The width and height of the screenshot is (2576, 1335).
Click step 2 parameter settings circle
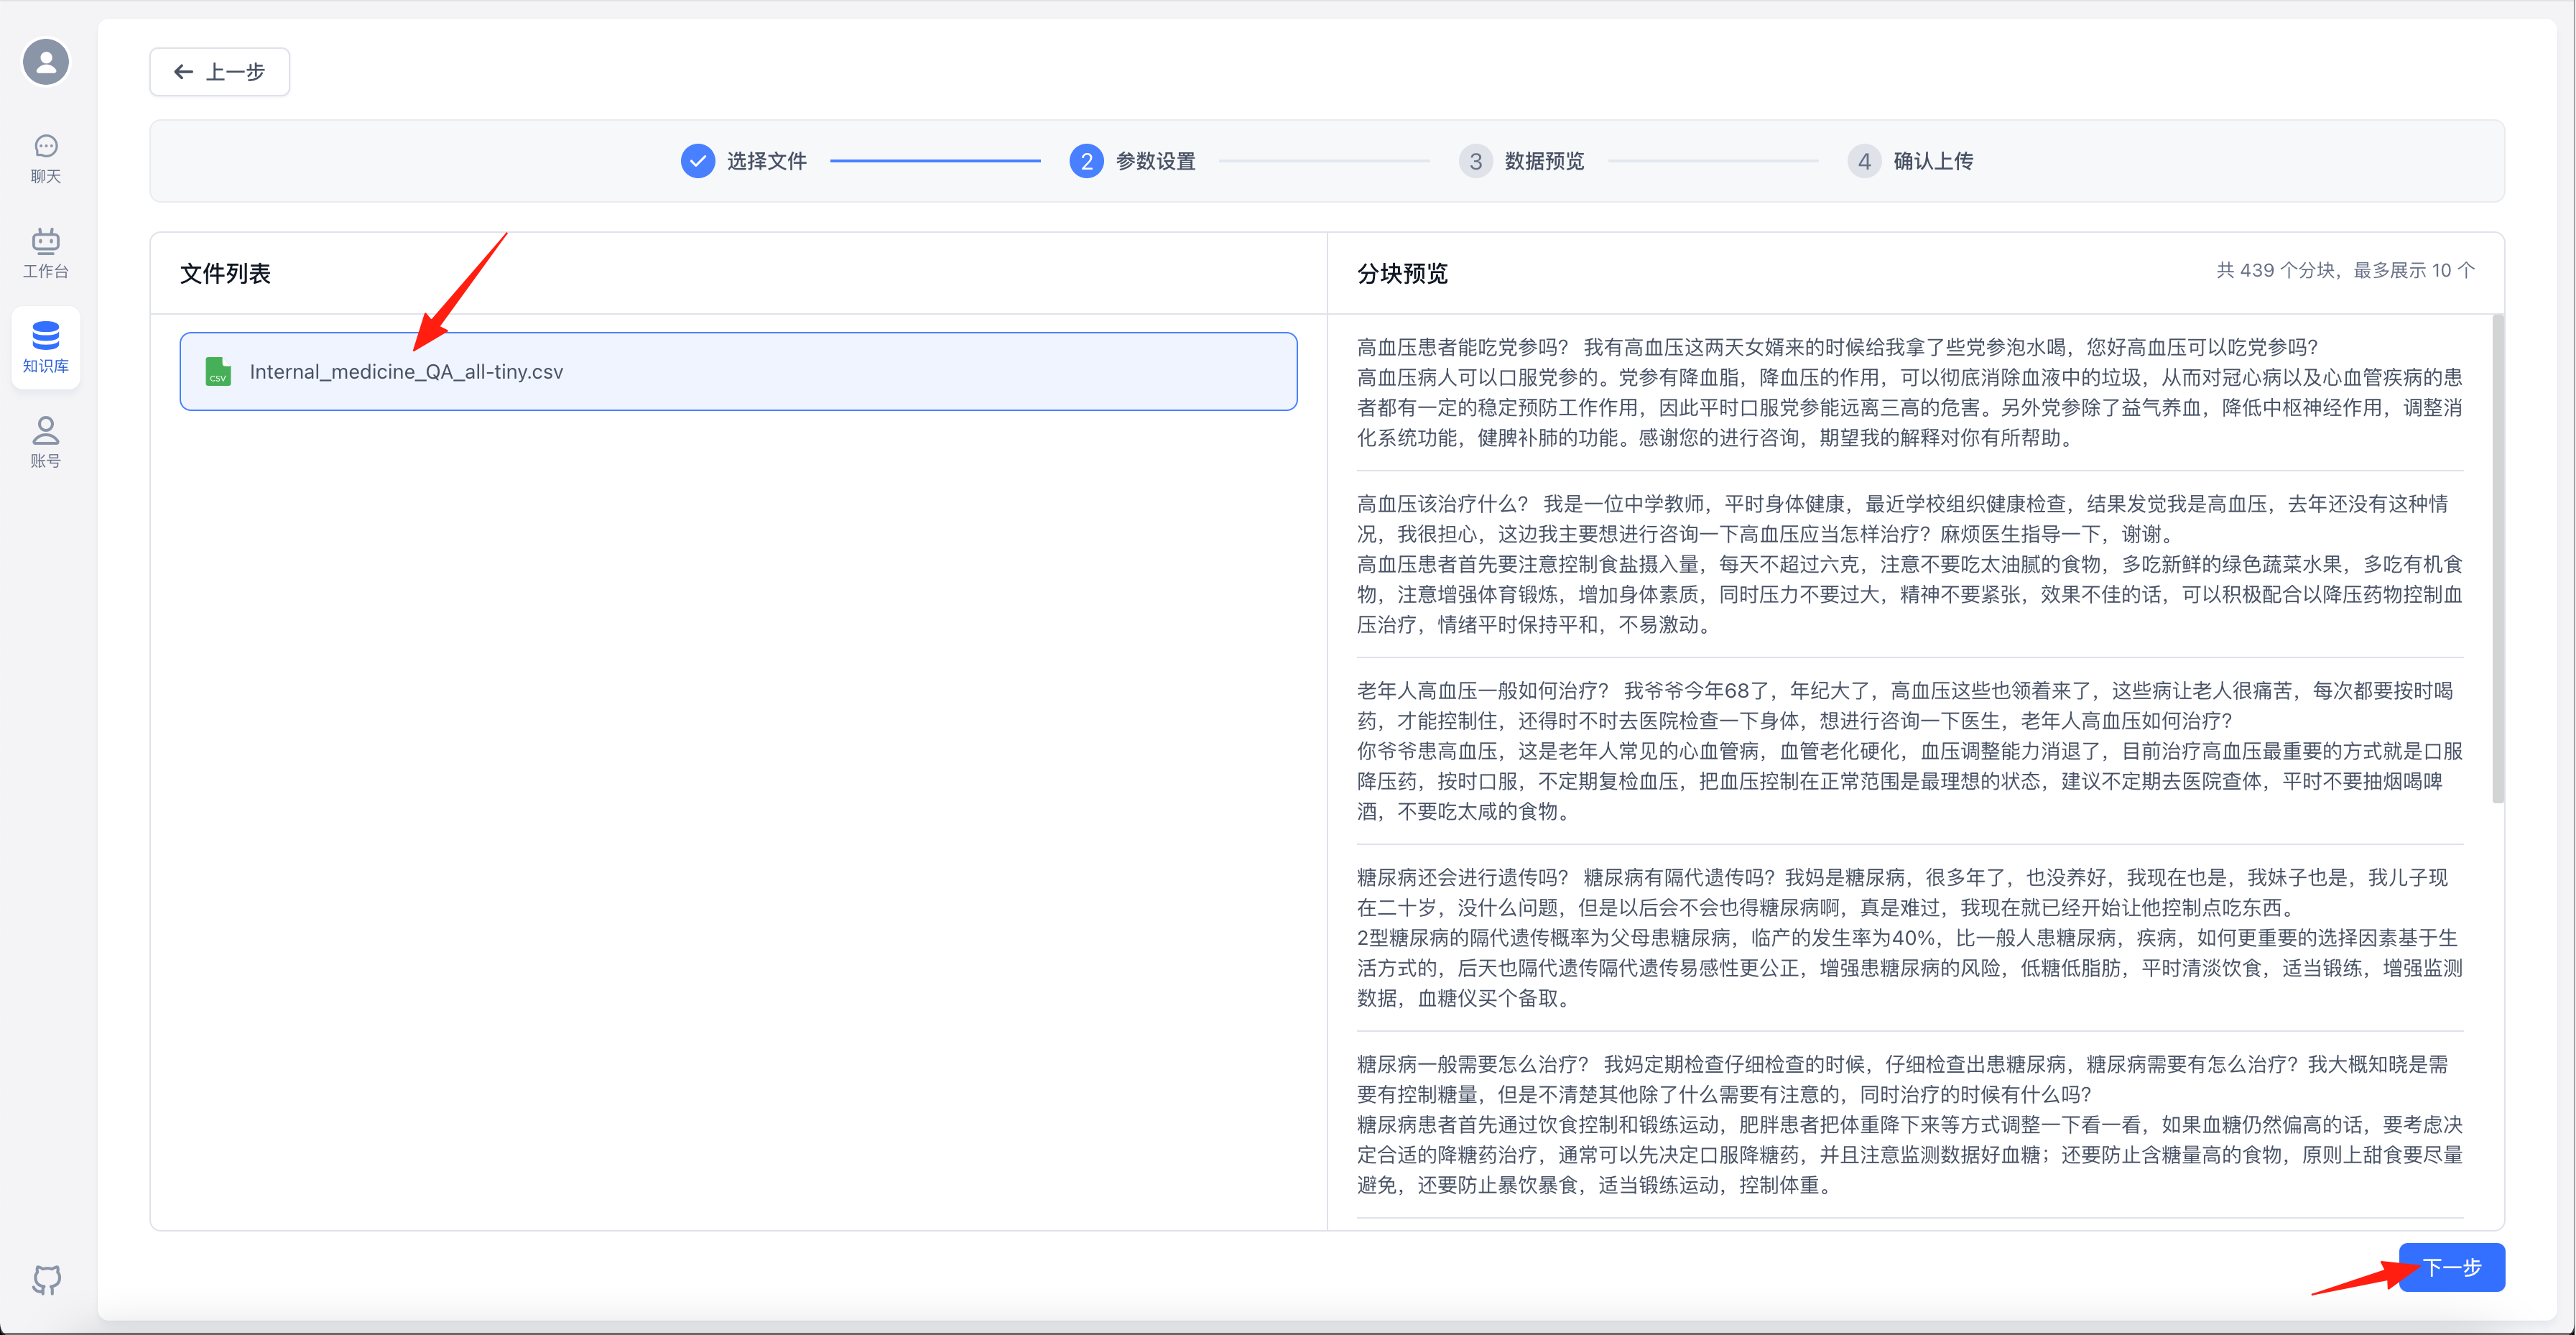point(1086,161)
